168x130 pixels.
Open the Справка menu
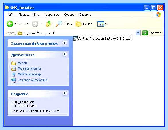pos(85,15)
